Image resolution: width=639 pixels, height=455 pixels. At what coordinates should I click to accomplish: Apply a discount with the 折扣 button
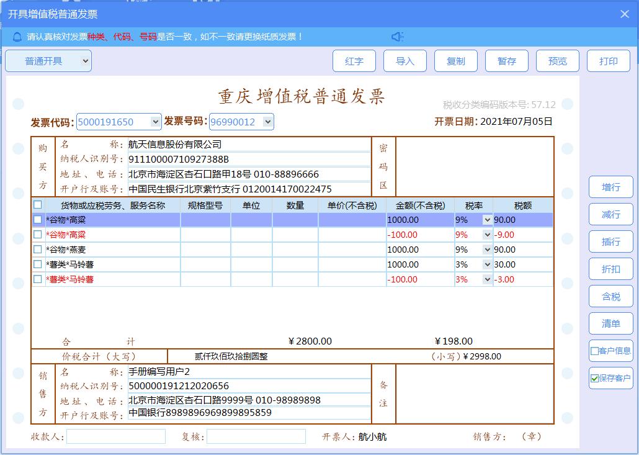(x=610, y=269)
